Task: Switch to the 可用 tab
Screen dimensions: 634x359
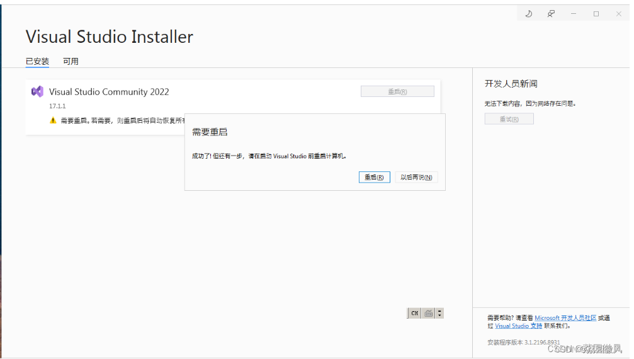Action: 71,61
